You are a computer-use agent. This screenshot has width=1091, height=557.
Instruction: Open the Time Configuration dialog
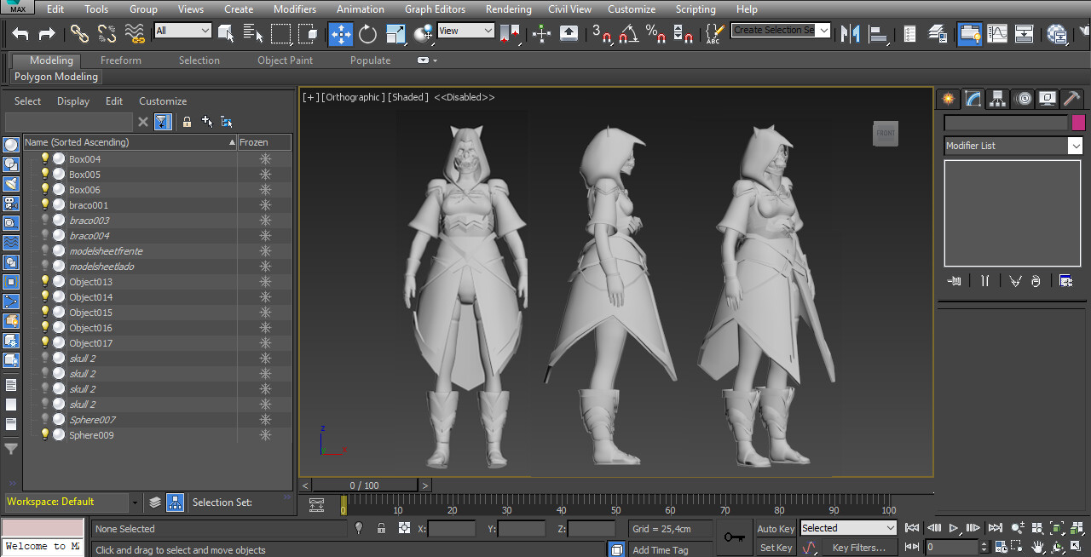1001,546
